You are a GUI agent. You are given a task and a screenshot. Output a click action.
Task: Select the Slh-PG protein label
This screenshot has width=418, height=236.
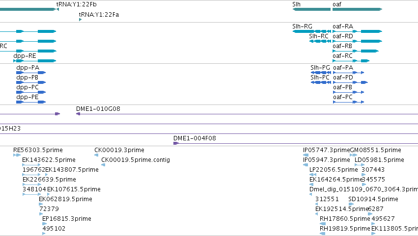coord(320,68)
